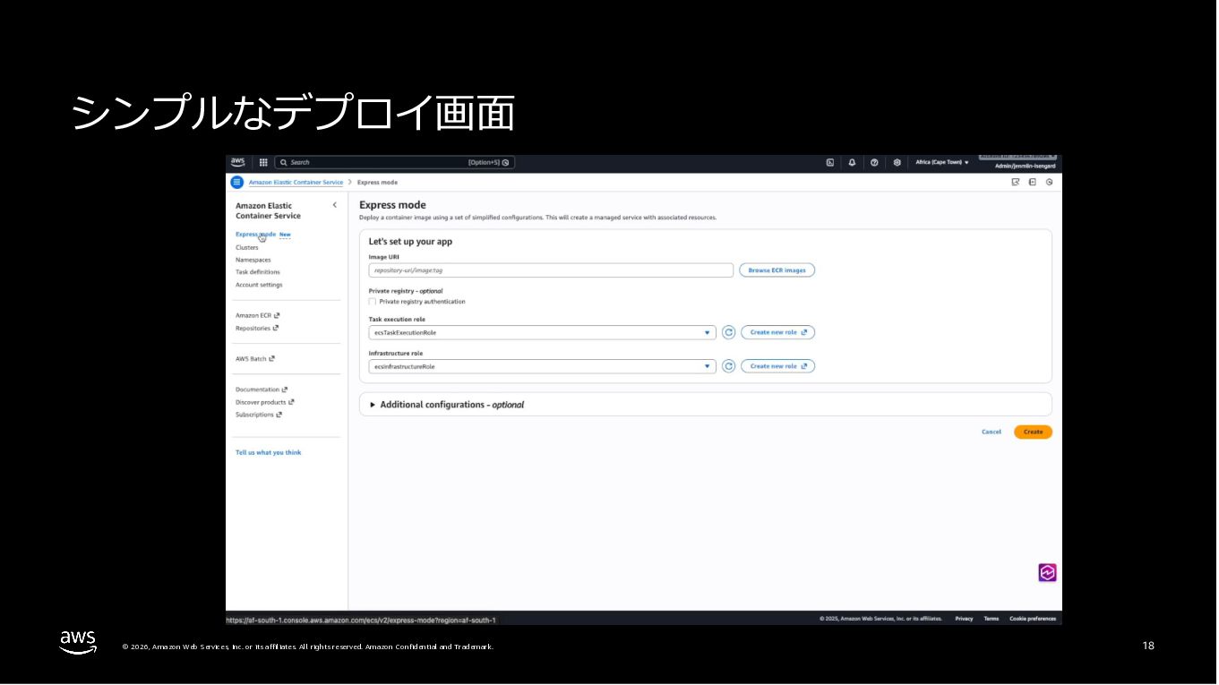Open Amazon ECR external link
The width and height of the screenshot is (1219, 685).
coord(258,315)
